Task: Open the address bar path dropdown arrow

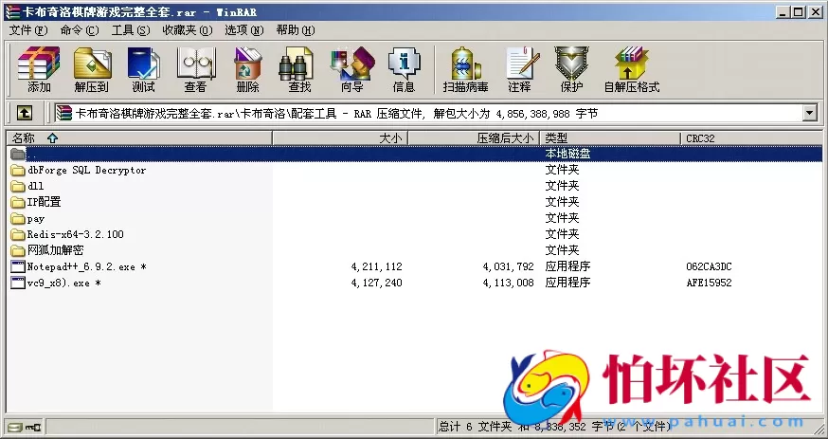Action: coord(809,113)
